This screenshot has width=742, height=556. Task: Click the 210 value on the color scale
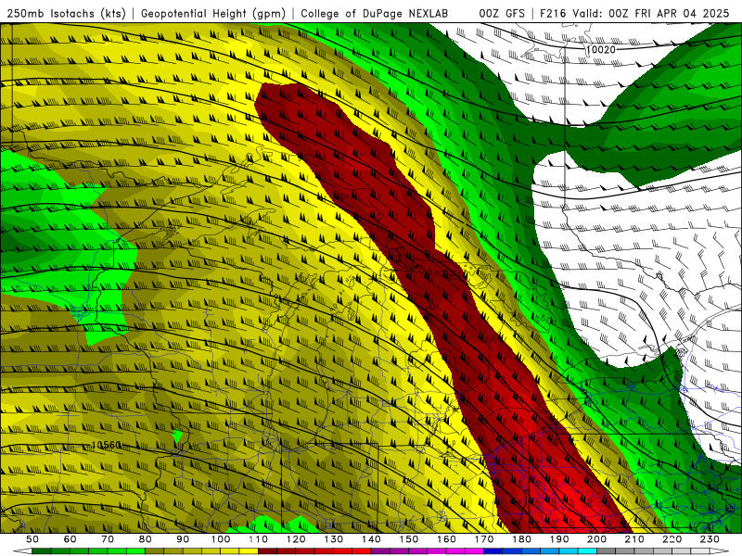(x=634, y=539)
